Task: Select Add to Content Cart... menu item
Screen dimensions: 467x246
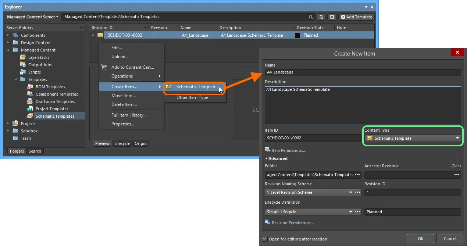Action: tap(133, 67)
